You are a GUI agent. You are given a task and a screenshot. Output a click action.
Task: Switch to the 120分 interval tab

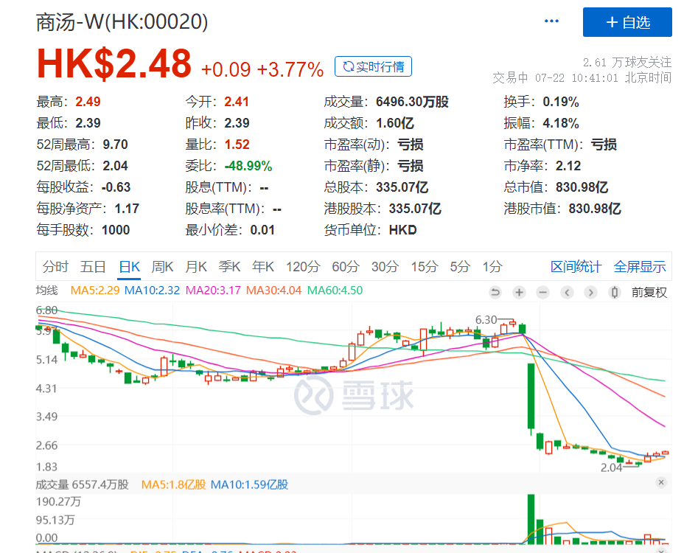pos(303,266)
